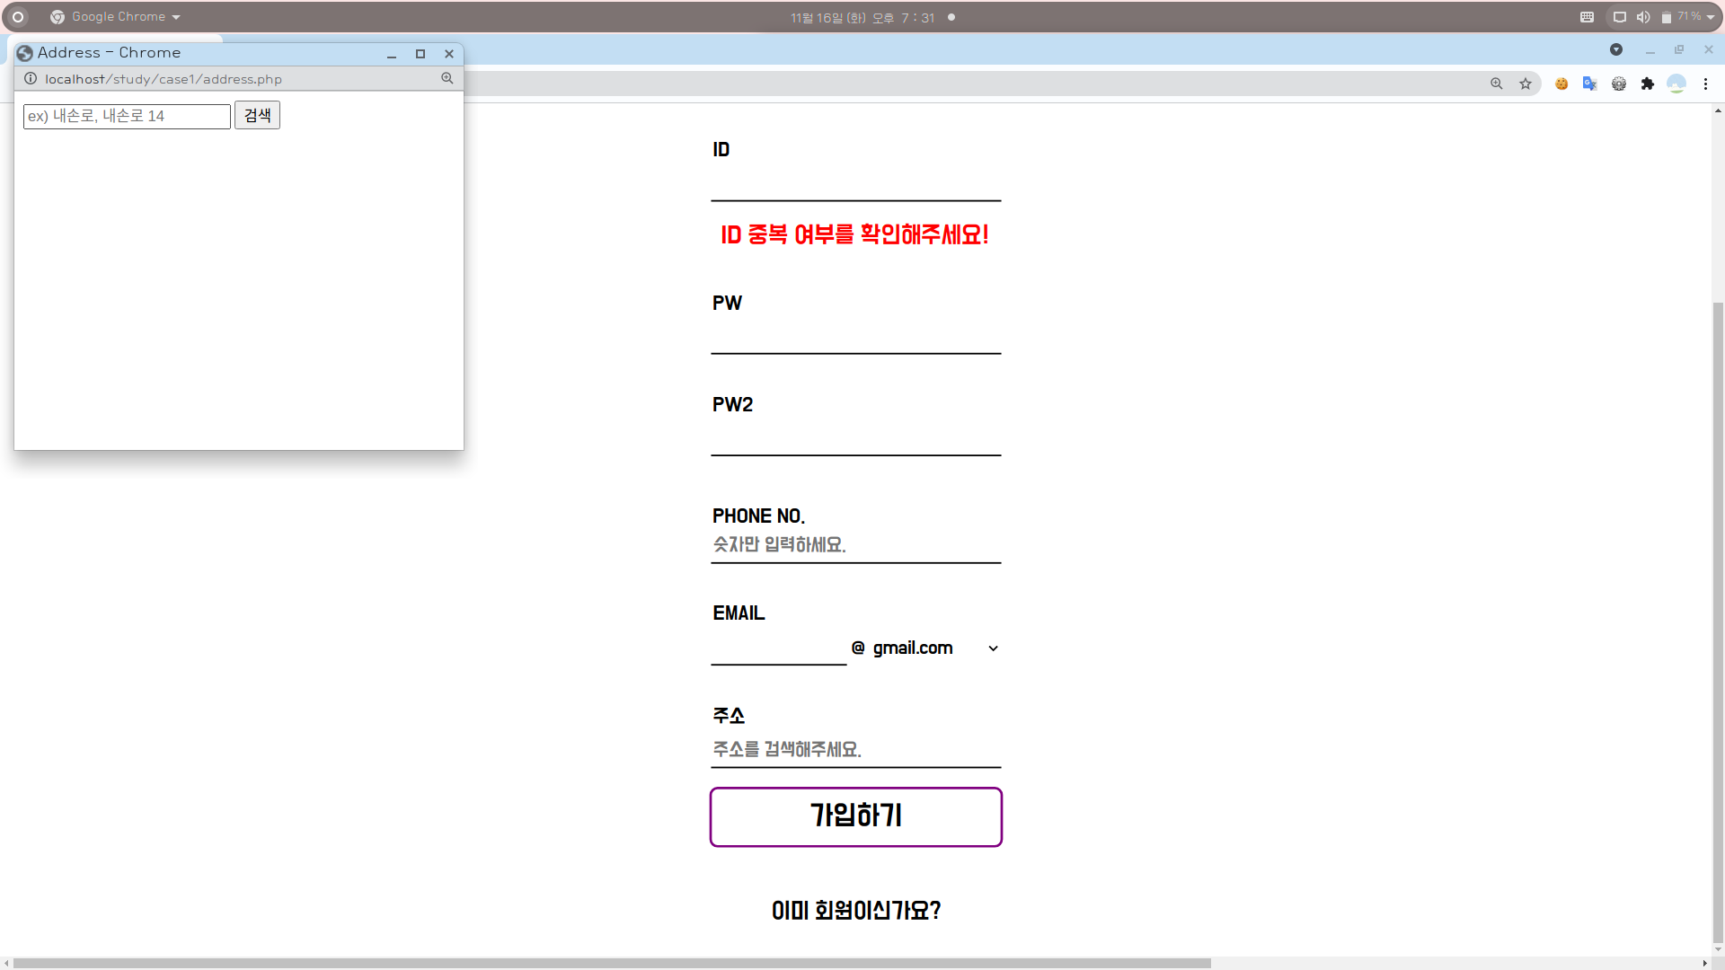Viewport: 1725px width, 970px height.
Task: Click the clock date in top bar
Action: coord(862,17)
